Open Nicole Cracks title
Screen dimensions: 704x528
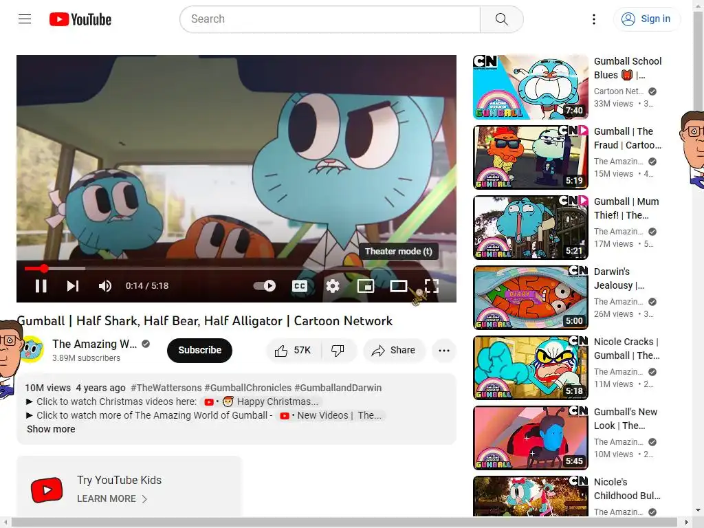(x=627, y=349)
